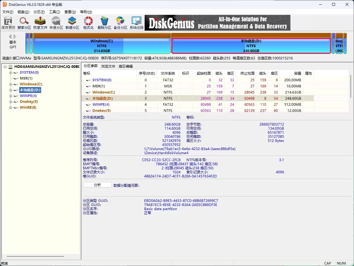The width and height of the screenshot is (354, 266).
Task: Open the DiskGenius advertisement banner
Action: coord(218,23)
